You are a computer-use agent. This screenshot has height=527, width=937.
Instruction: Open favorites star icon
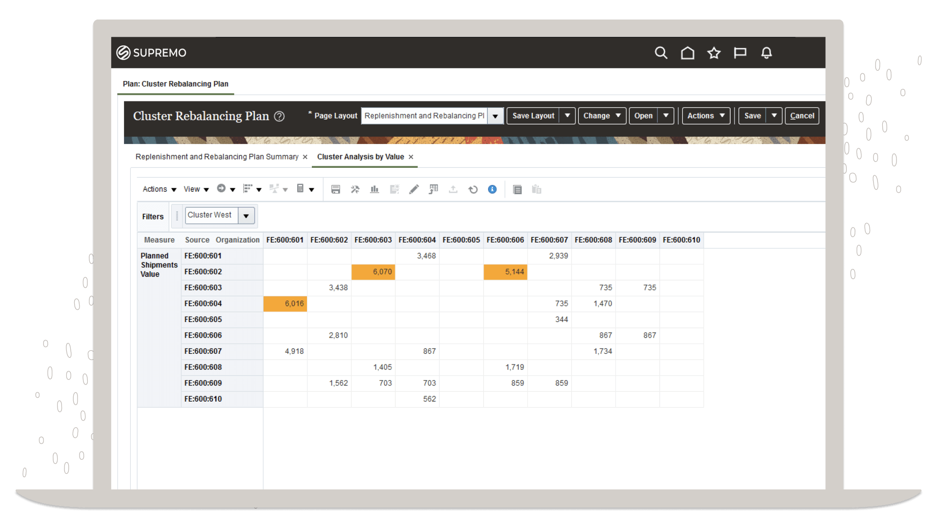(713, 53)
